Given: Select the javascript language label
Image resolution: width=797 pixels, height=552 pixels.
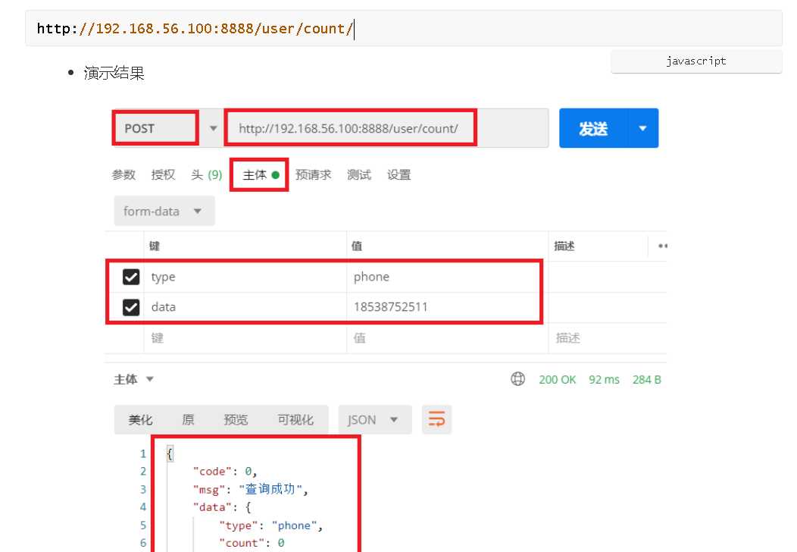Looking at the screenshot, I should click(x=695, y=61).
